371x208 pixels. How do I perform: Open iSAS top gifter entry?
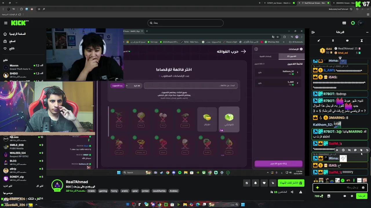(x=326, y=51)
